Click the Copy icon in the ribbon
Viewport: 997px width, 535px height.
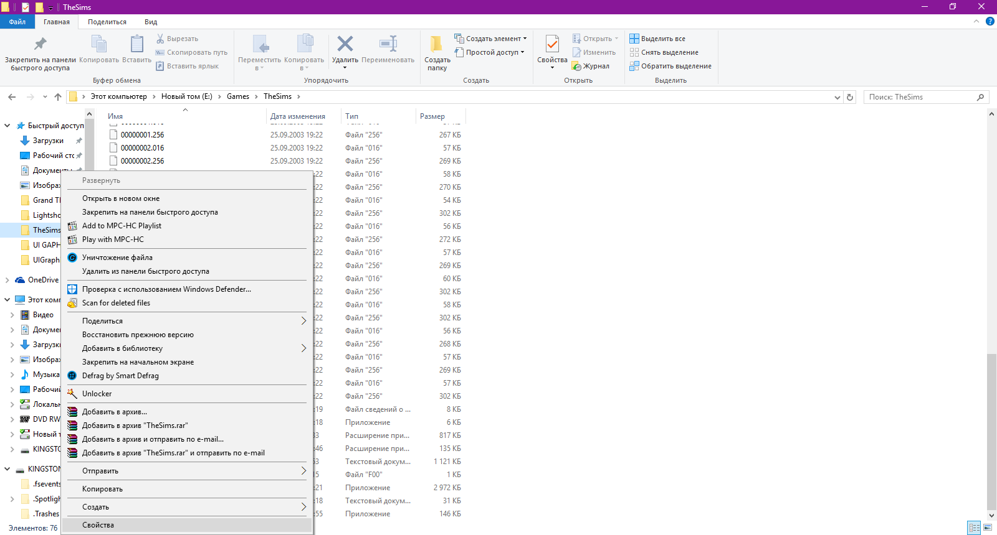(x=99, y=44)
